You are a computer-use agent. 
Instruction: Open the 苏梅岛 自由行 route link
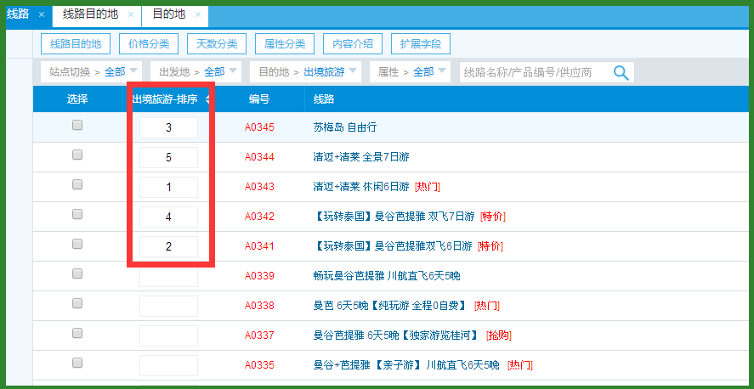[x=344, y=127]
